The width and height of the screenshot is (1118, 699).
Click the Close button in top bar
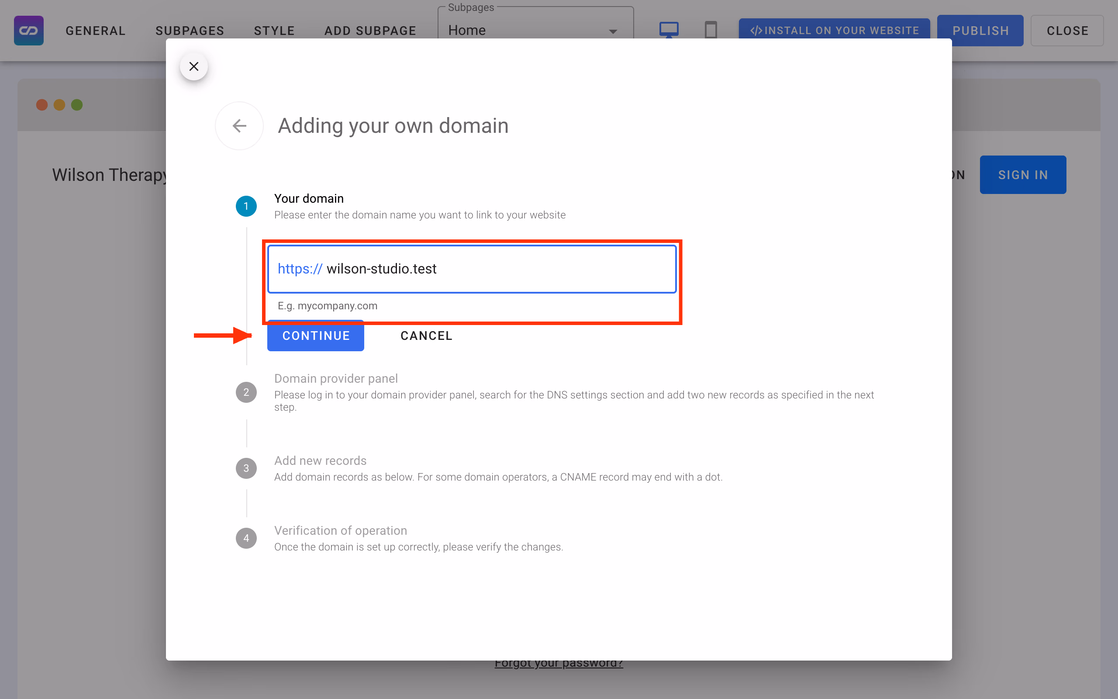[x=1067, y=31]
